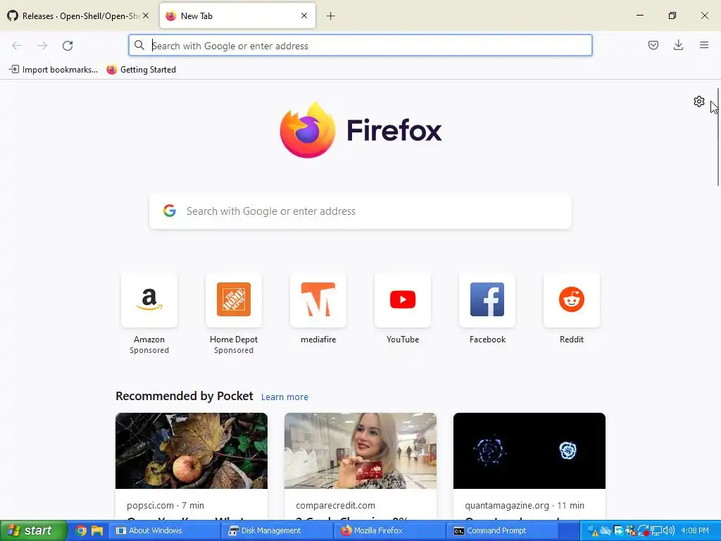Screen dimensions: 721x541
Task: Open quantamagazine.org article thumbnail
Action: 529,451
